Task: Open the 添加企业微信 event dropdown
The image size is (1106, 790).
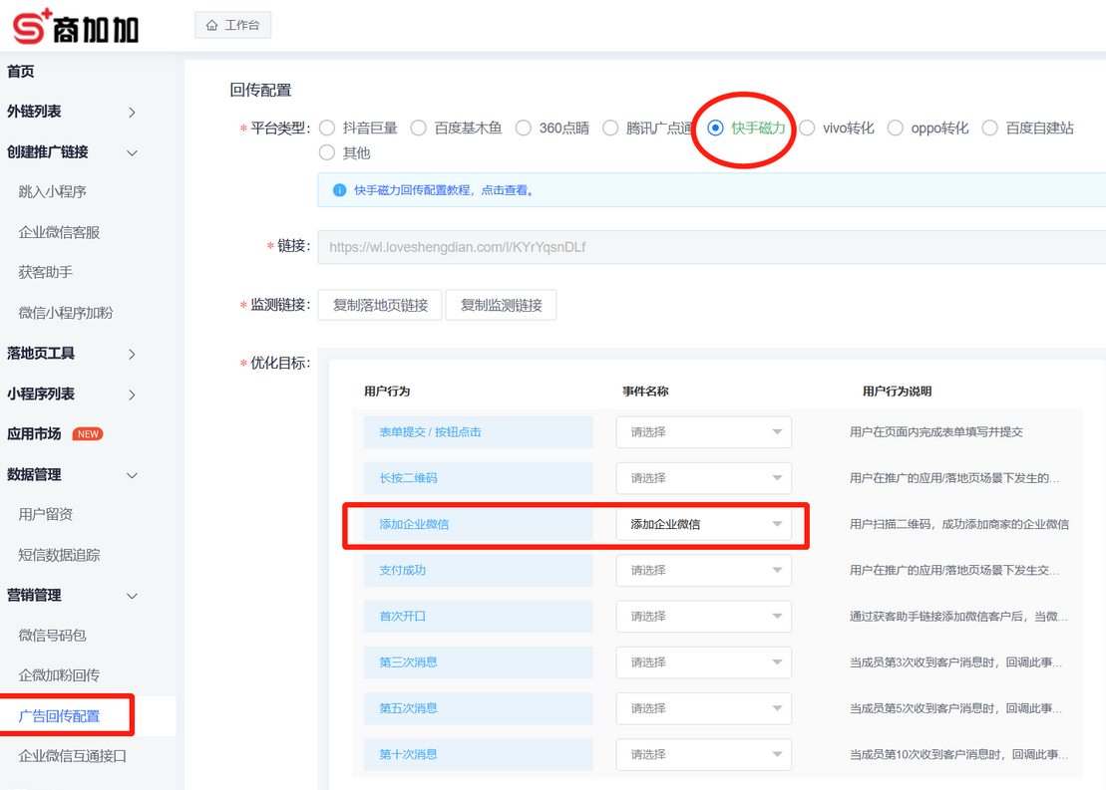Action: pyautogui.click(x=703, y=524)
